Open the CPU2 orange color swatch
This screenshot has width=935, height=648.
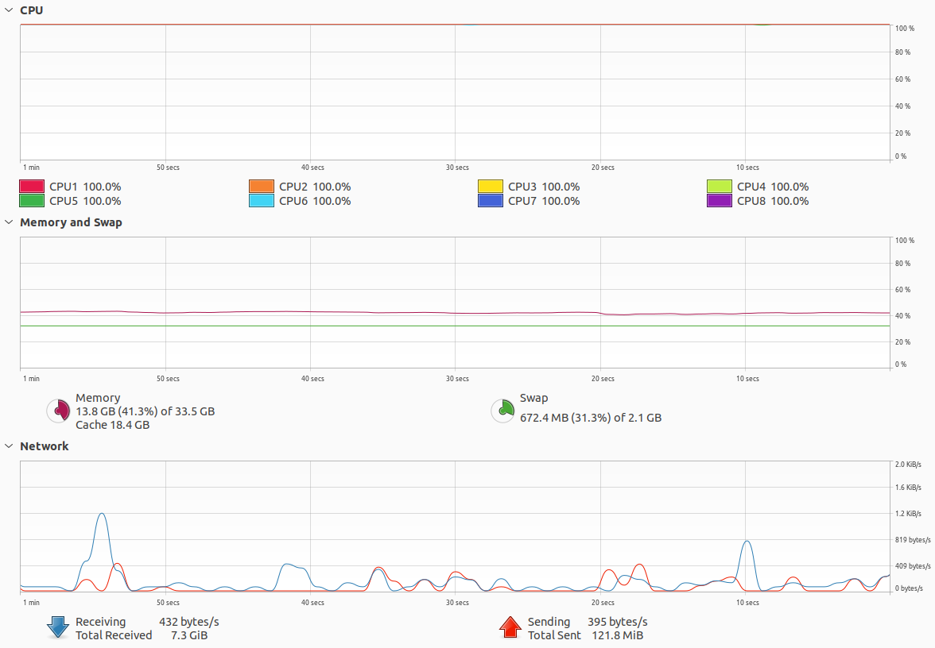[261, 187]
